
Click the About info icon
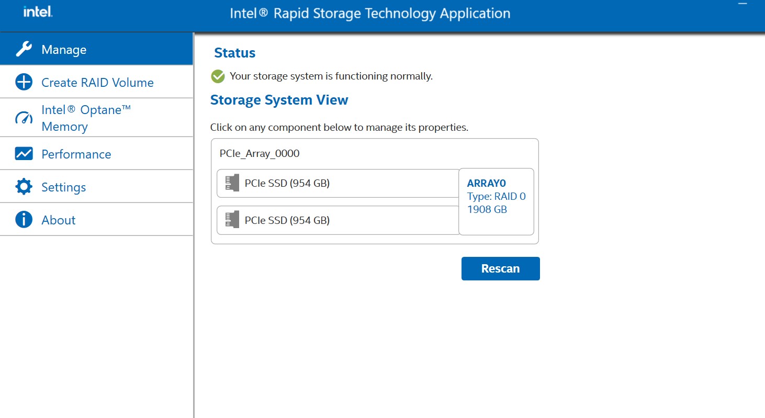pyautogui.click(x=24, y=220)
